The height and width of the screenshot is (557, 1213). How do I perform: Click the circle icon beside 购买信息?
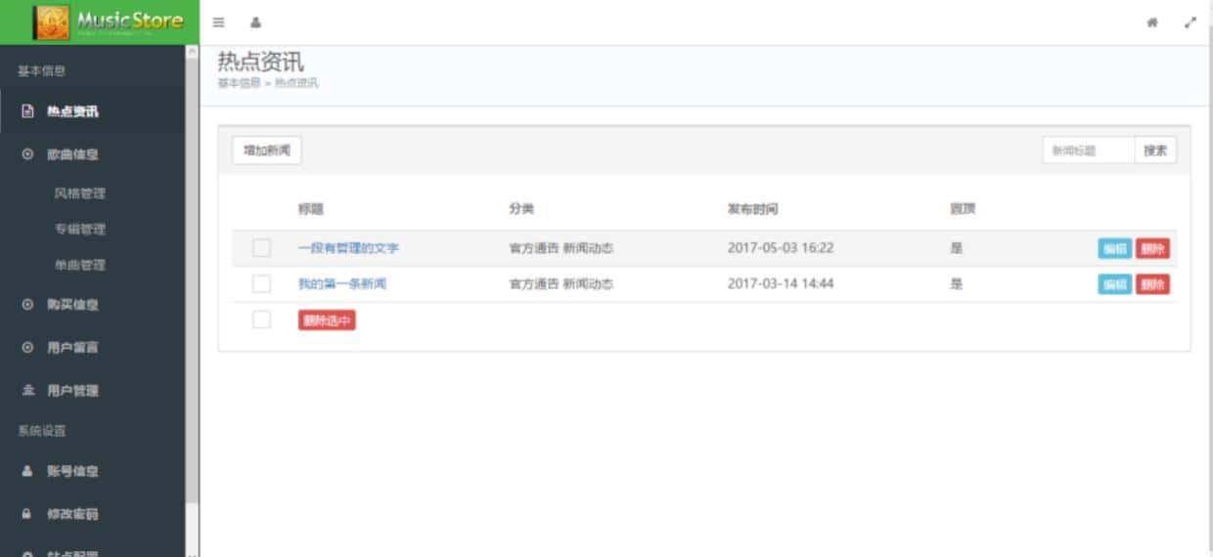[x=27, y=305]
